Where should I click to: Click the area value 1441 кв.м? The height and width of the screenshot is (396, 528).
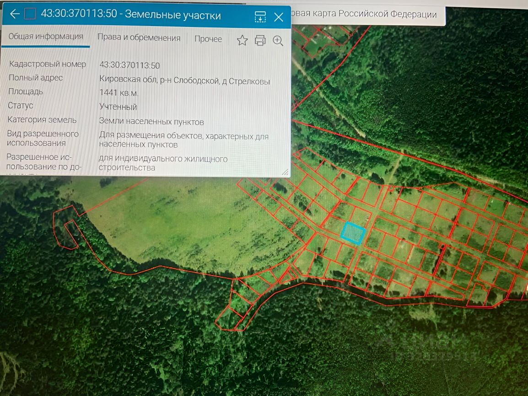pyautogui.click(x=119, y=93)
